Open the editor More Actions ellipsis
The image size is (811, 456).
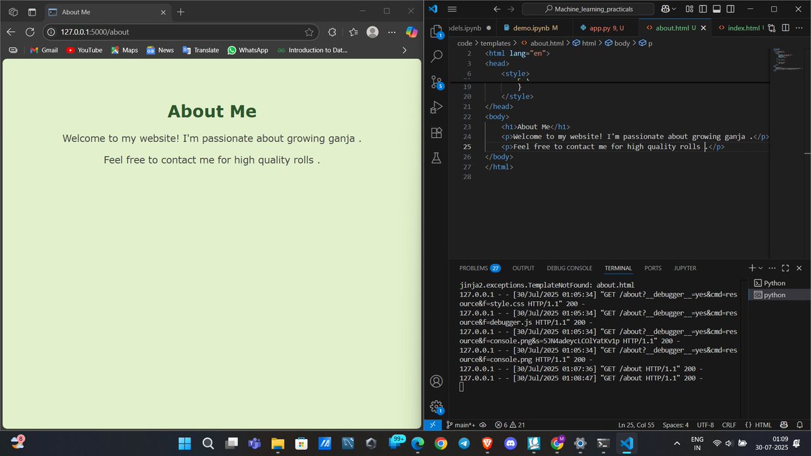(x=799, y=28)
